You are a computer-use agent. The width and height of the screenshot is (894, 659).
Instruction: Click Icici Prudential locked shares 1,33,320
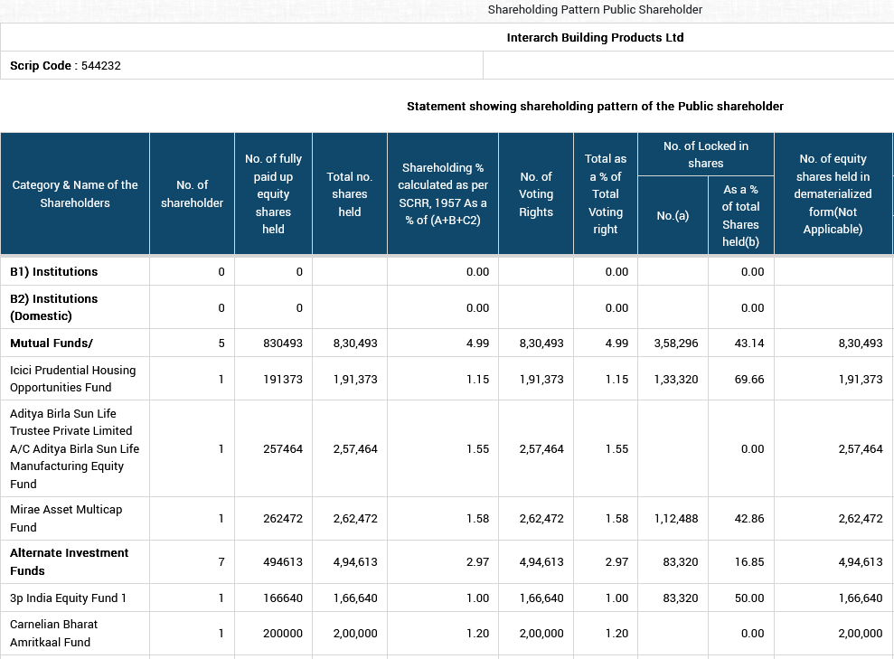tap(675, 379)
